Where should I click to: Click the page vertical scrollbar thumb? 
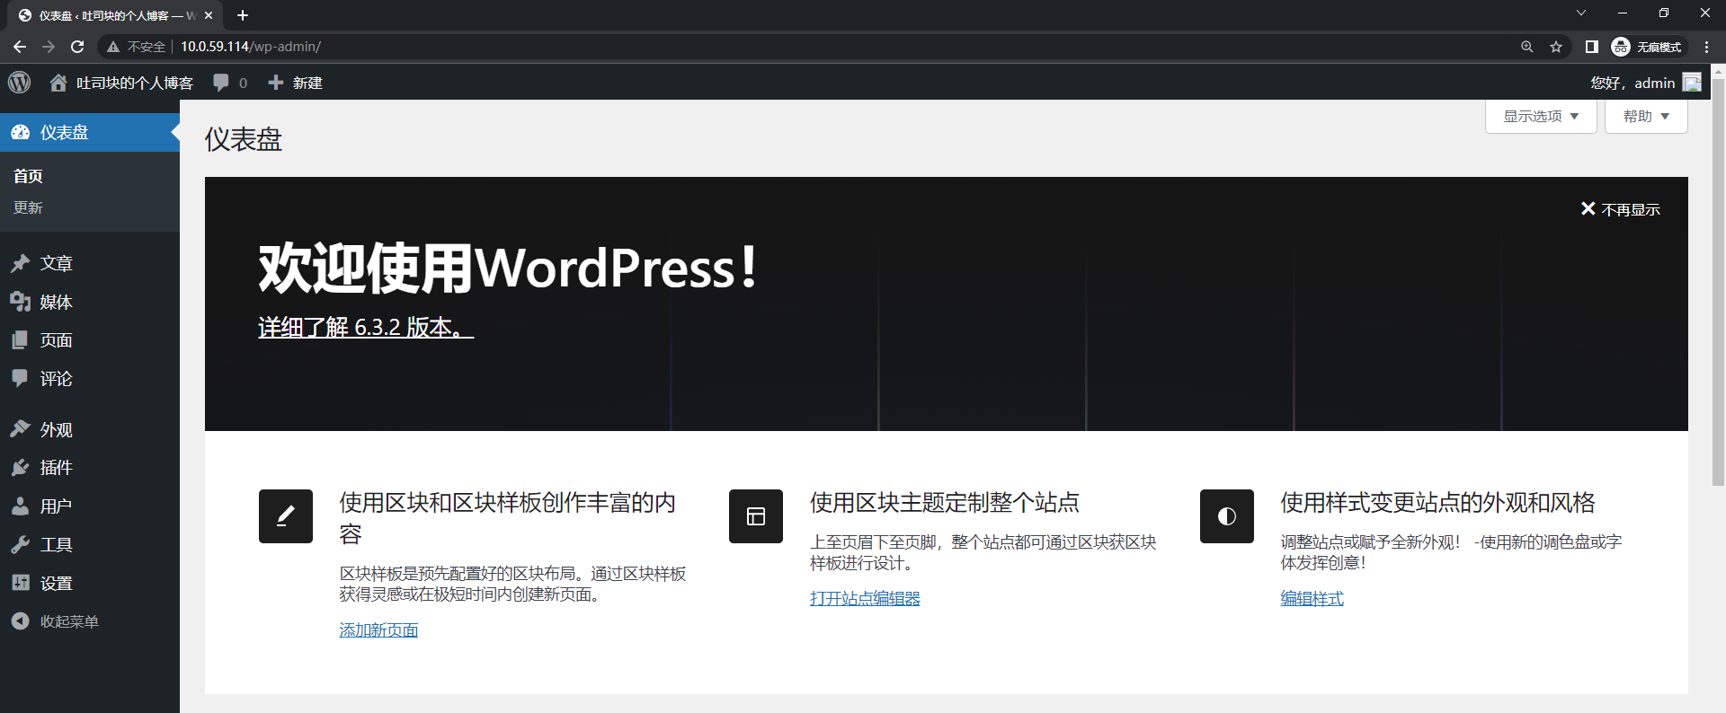click(x=1718, y=283)
